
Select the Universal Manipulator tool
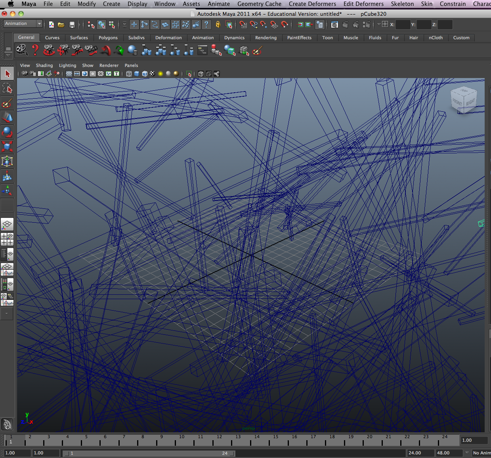click(x=7, y=161)
